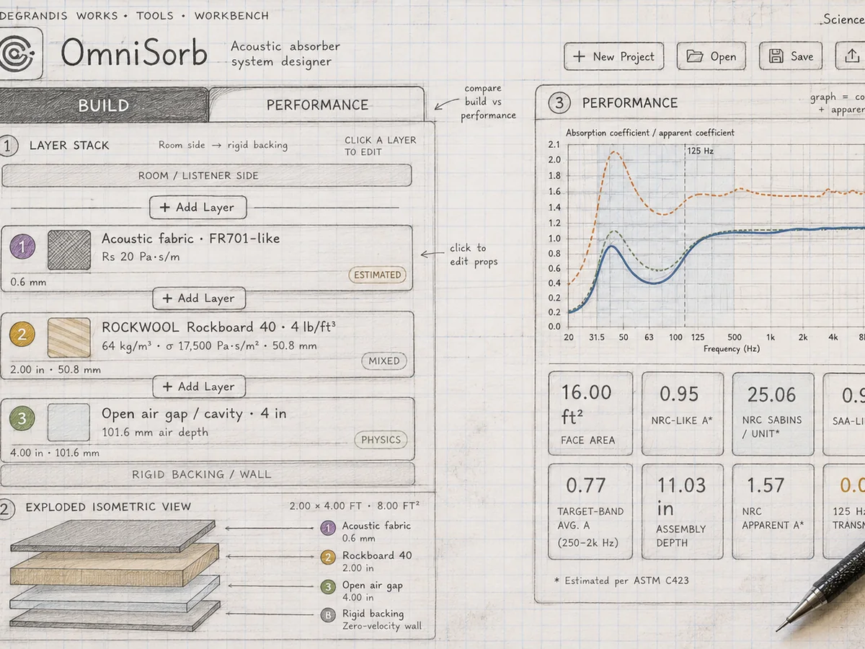Select the yellow layer 2 number badge
This screenshot has width=865, height=649.
22,335
